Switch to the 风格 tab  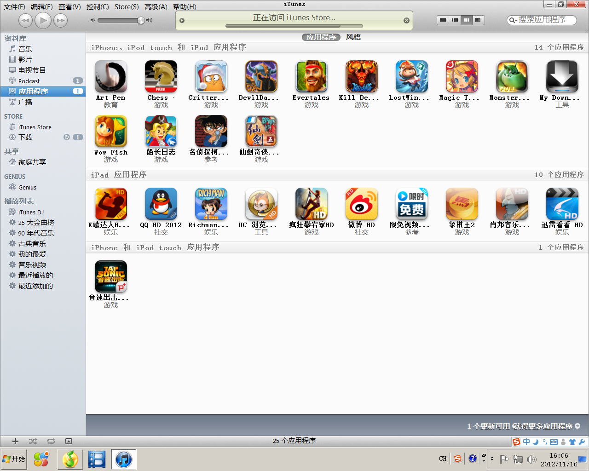click(x=353, y=37)
